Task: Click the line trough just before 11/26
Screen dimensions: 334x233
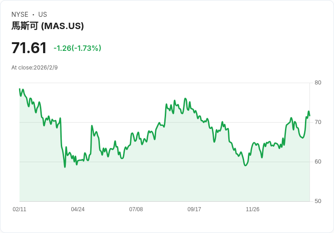Action: click(x=246, y=165)
